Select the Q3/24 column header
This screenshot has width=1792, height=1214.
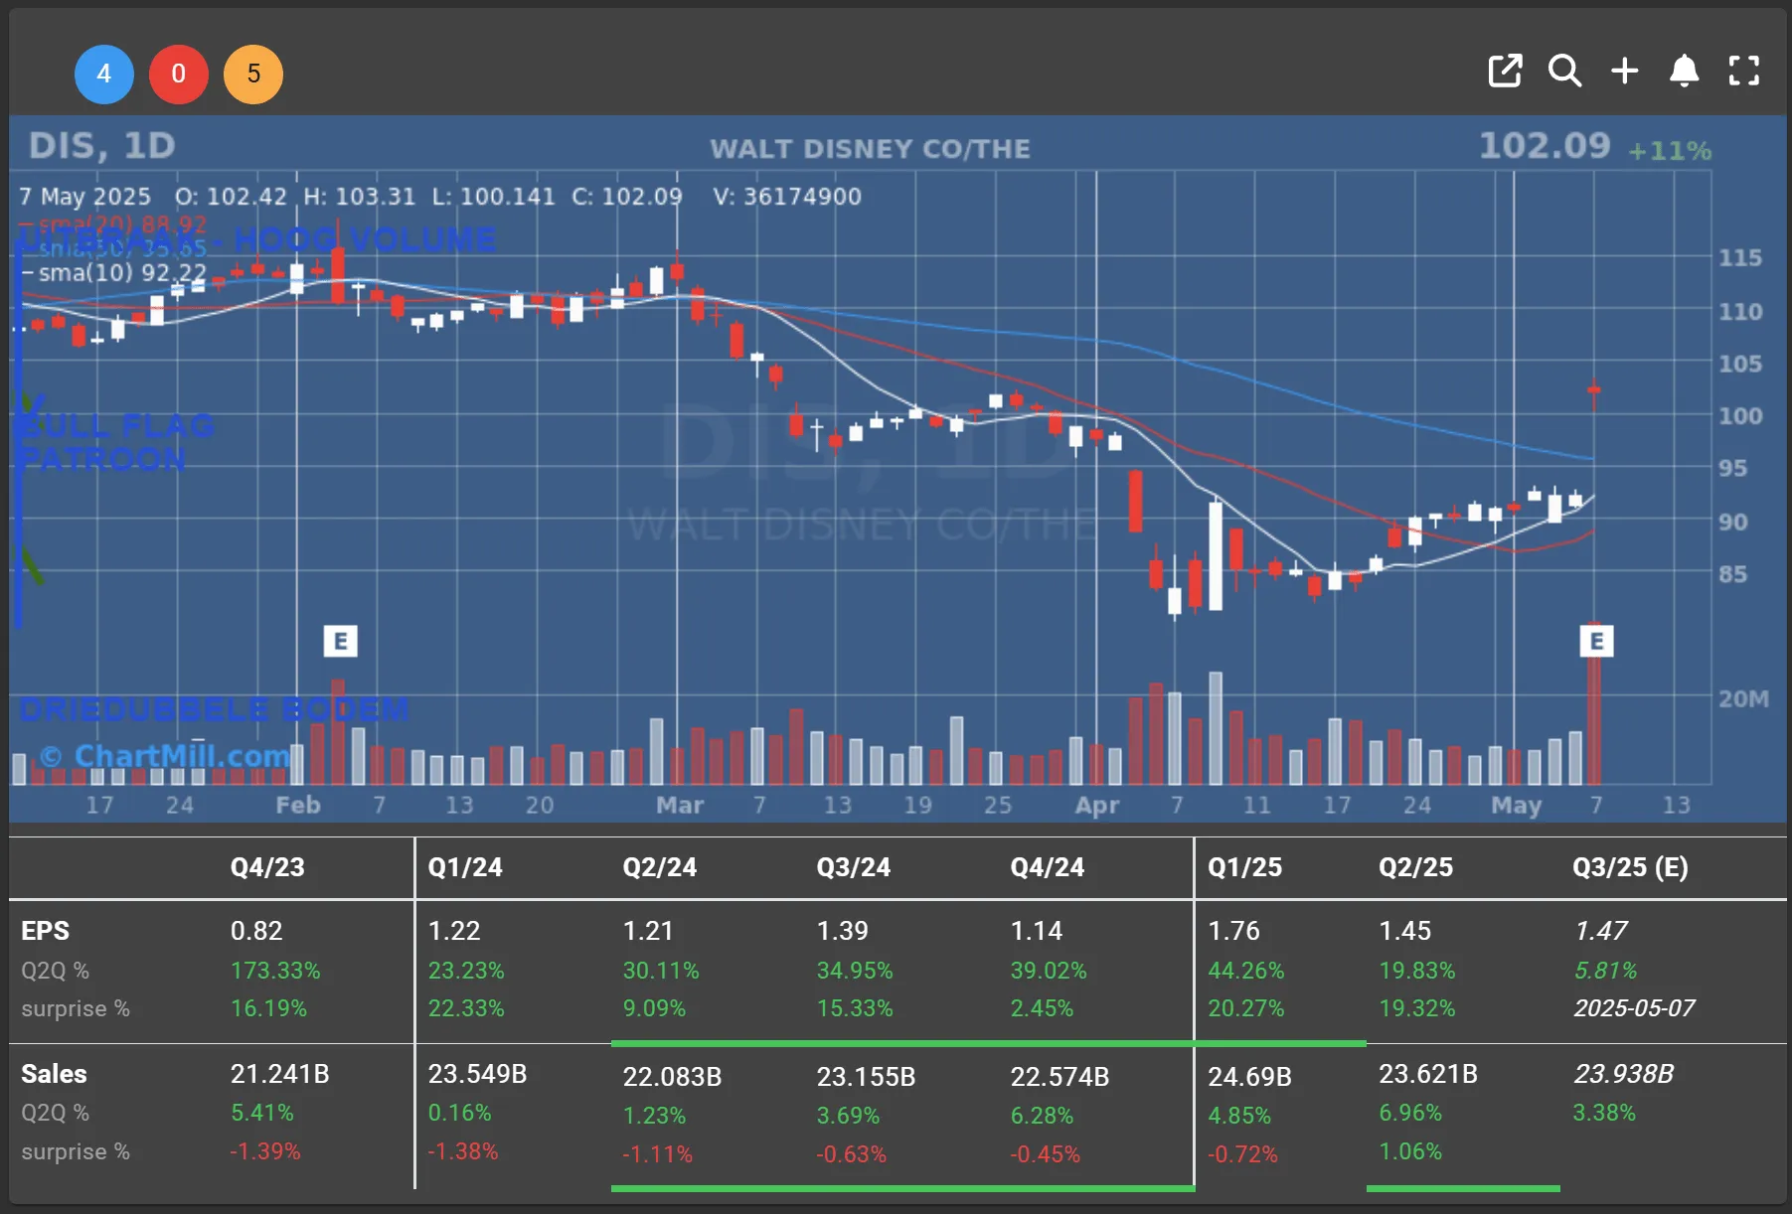[854, 867]
